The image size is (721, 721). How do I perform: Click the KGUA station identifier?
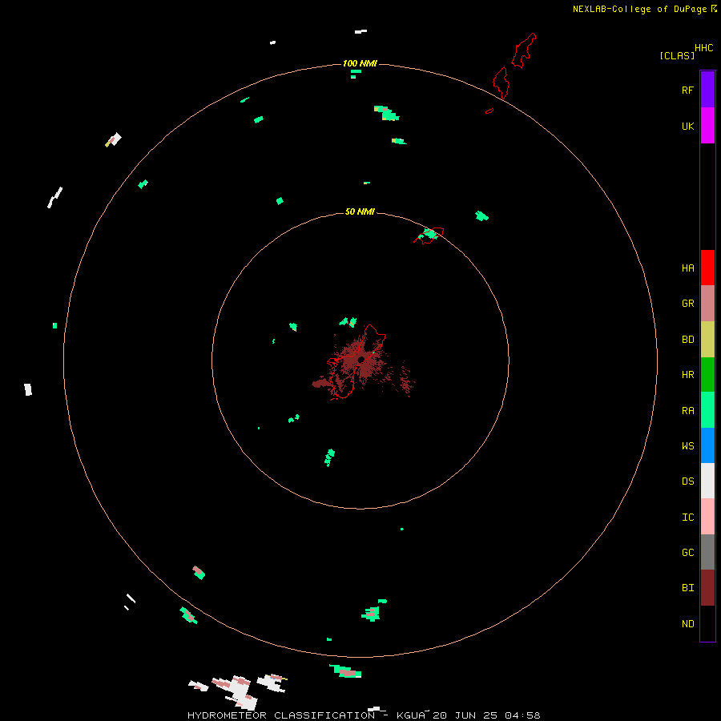413,715
